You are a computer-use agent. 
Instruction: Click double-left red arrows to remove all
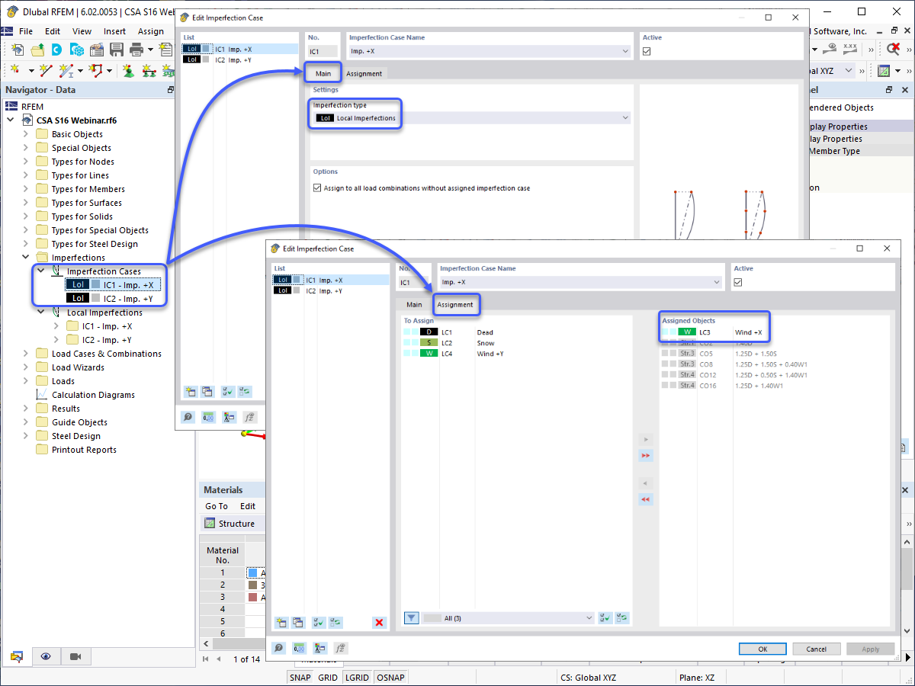(646, 499)
